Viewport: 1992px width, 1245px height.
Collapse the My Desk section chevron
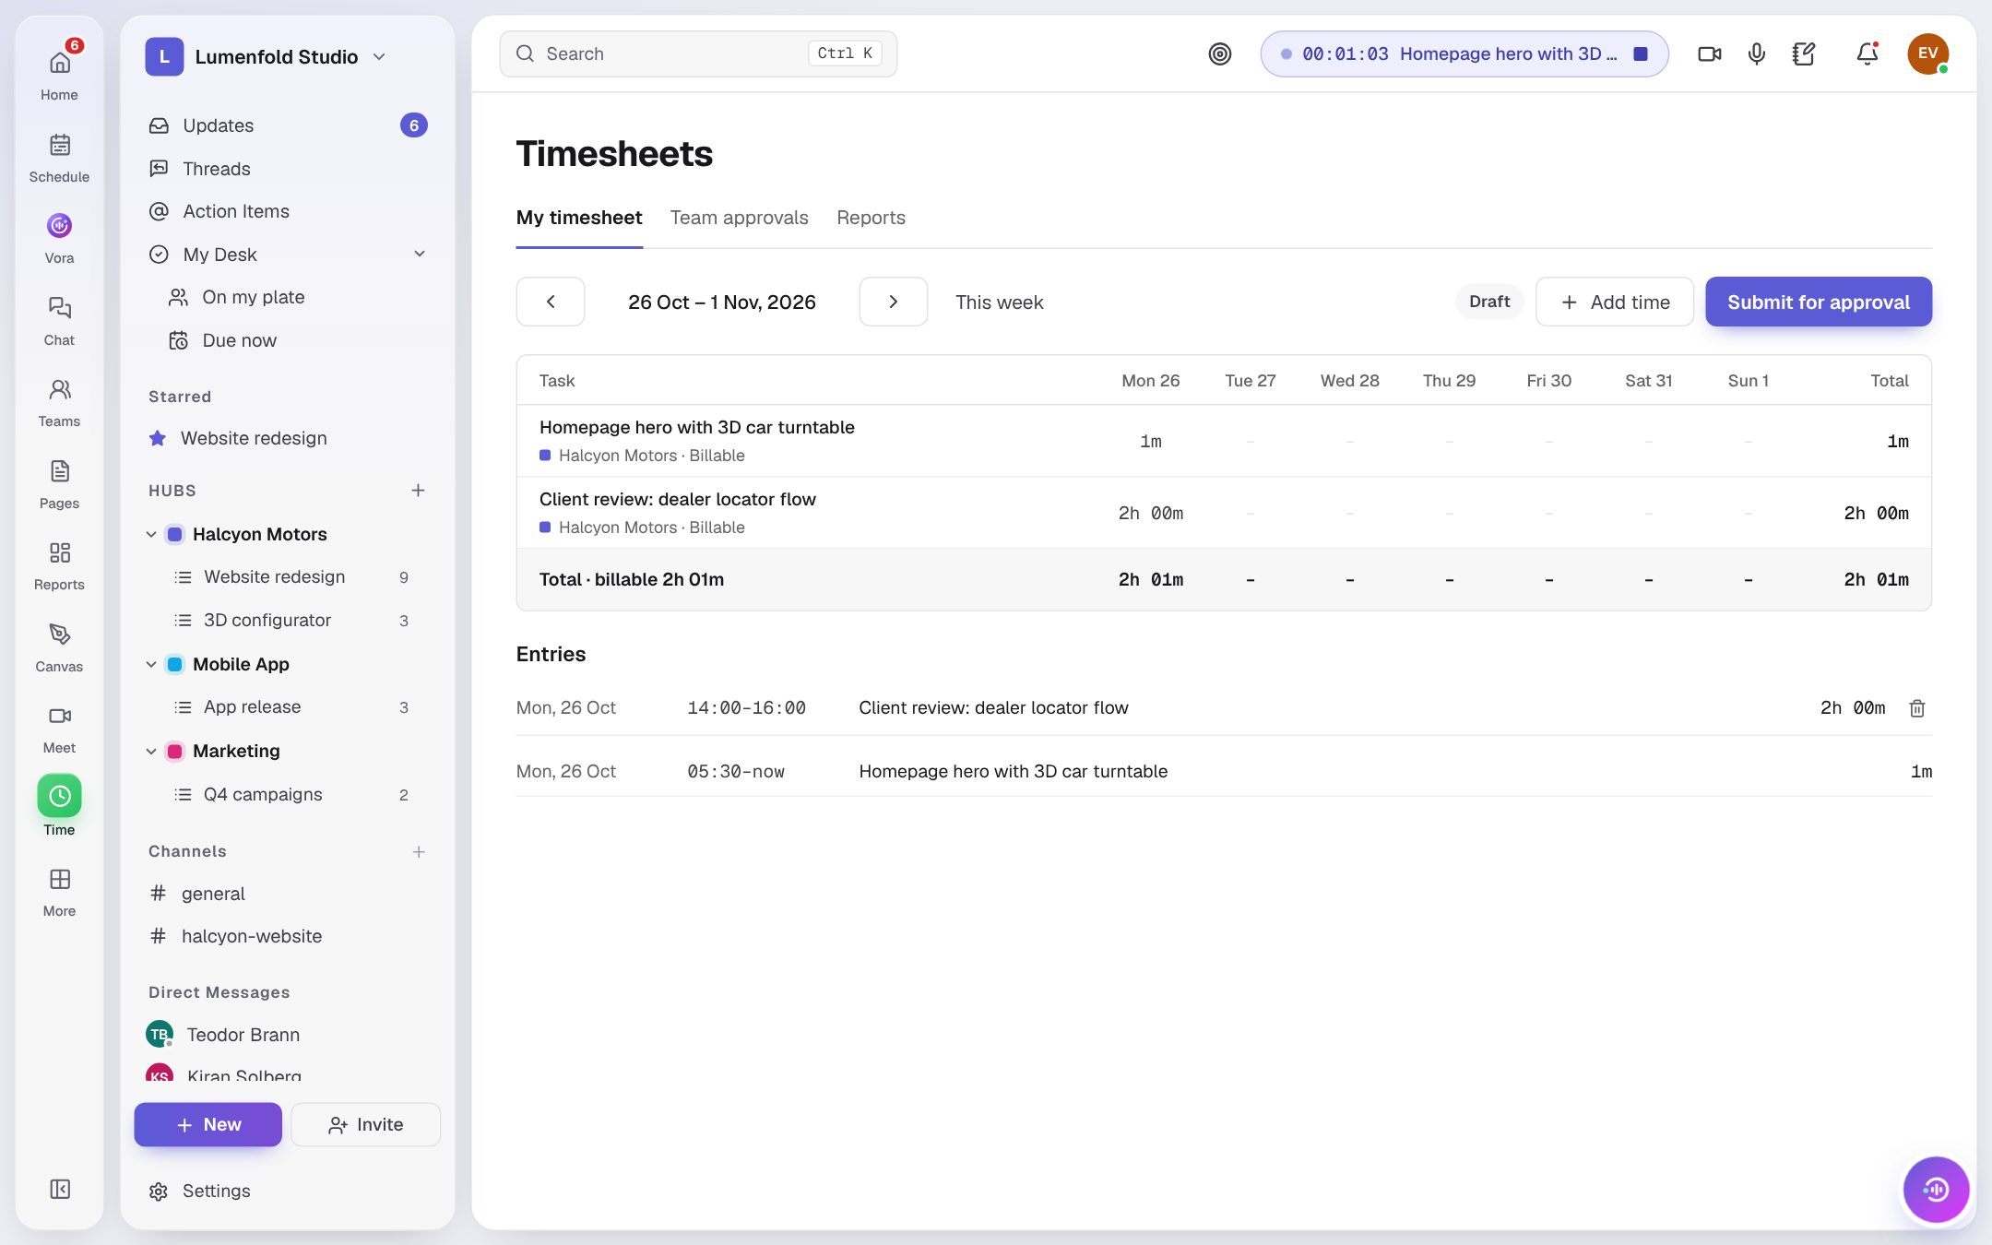[x=420, y=254]
